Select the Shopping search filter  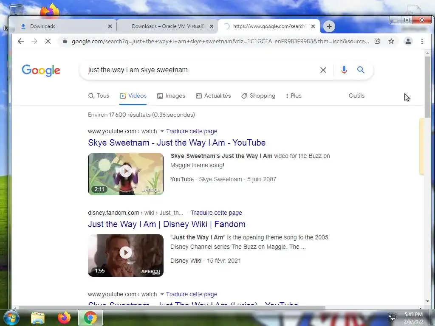(x=258, y=96)
